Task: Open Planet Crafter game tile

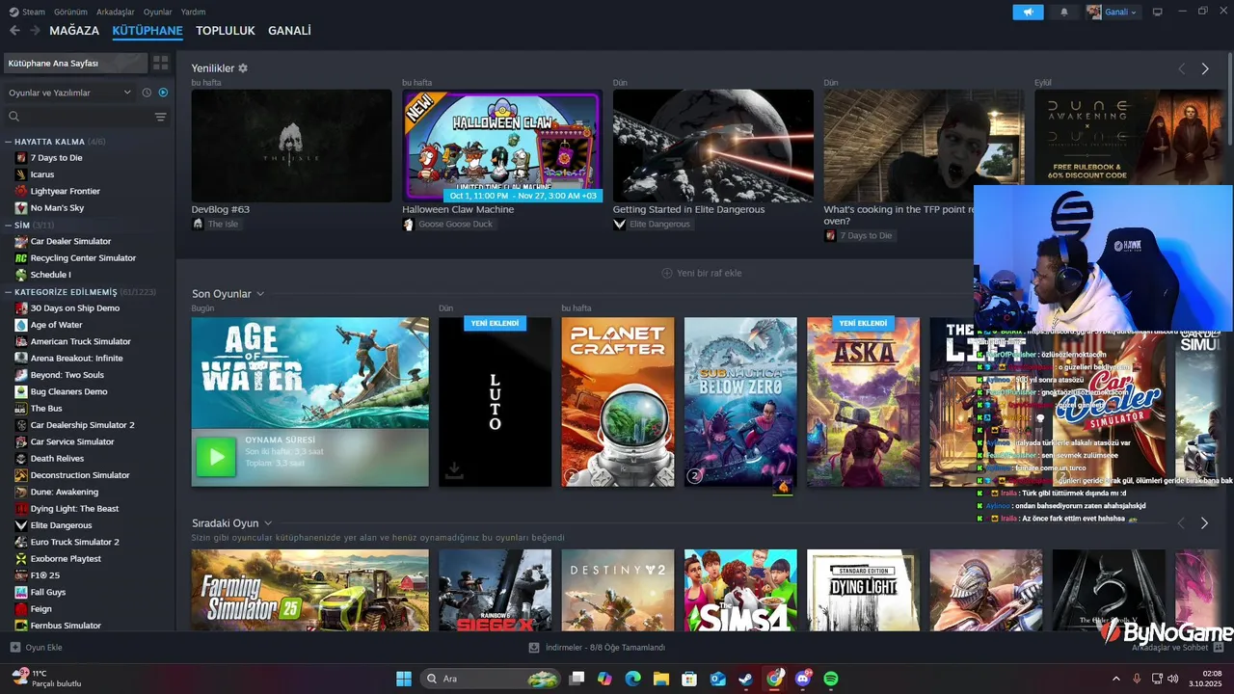Action: pos(618,402)
